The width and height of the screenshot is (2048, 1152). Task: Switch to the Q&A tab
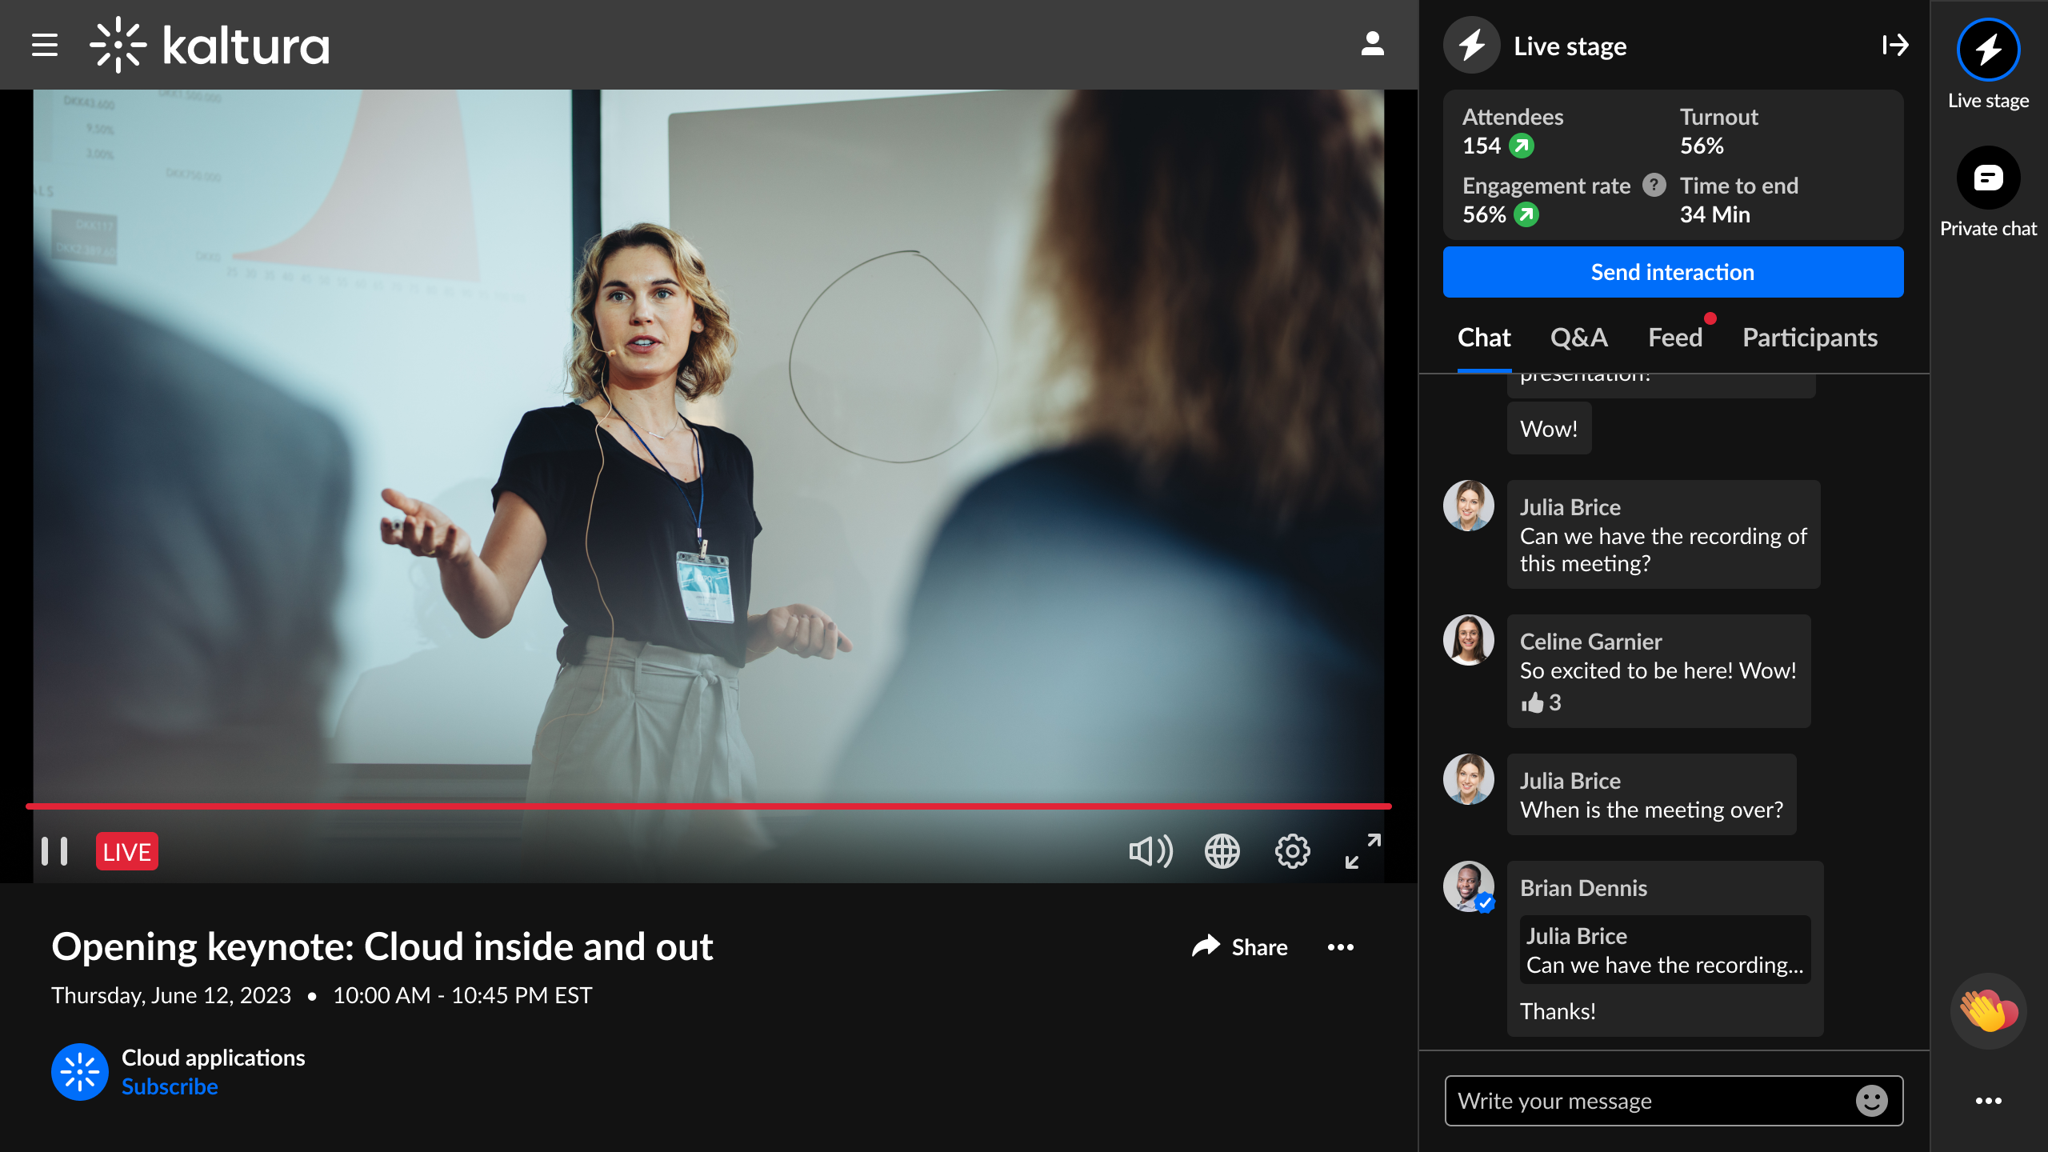point(1578,338)
